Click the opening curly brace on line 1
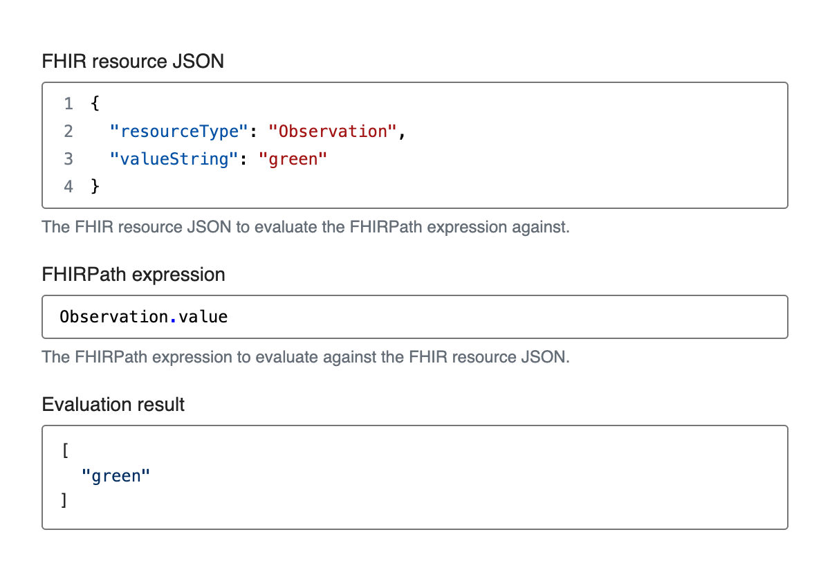This screenshot has width=830, height=577. (95, 104)
